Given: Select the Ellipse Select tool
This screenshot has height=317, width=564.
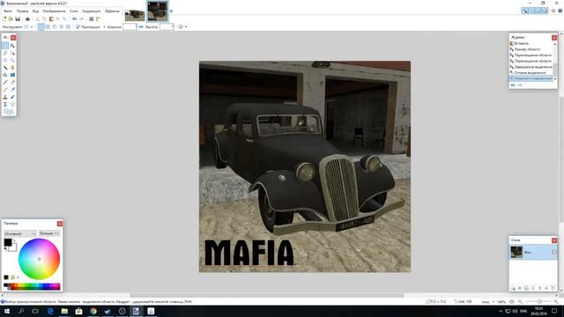Looking at the screenshot, I should [x=5, y=60].
